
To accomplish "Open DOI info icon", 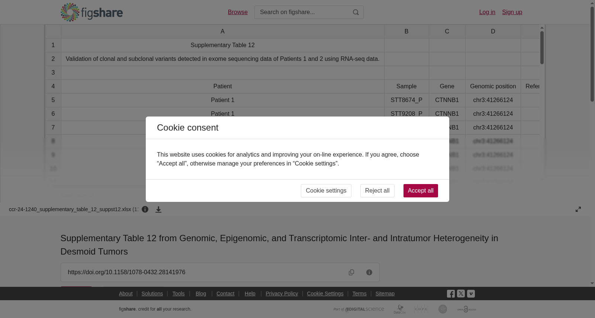I will click(369, 272).
